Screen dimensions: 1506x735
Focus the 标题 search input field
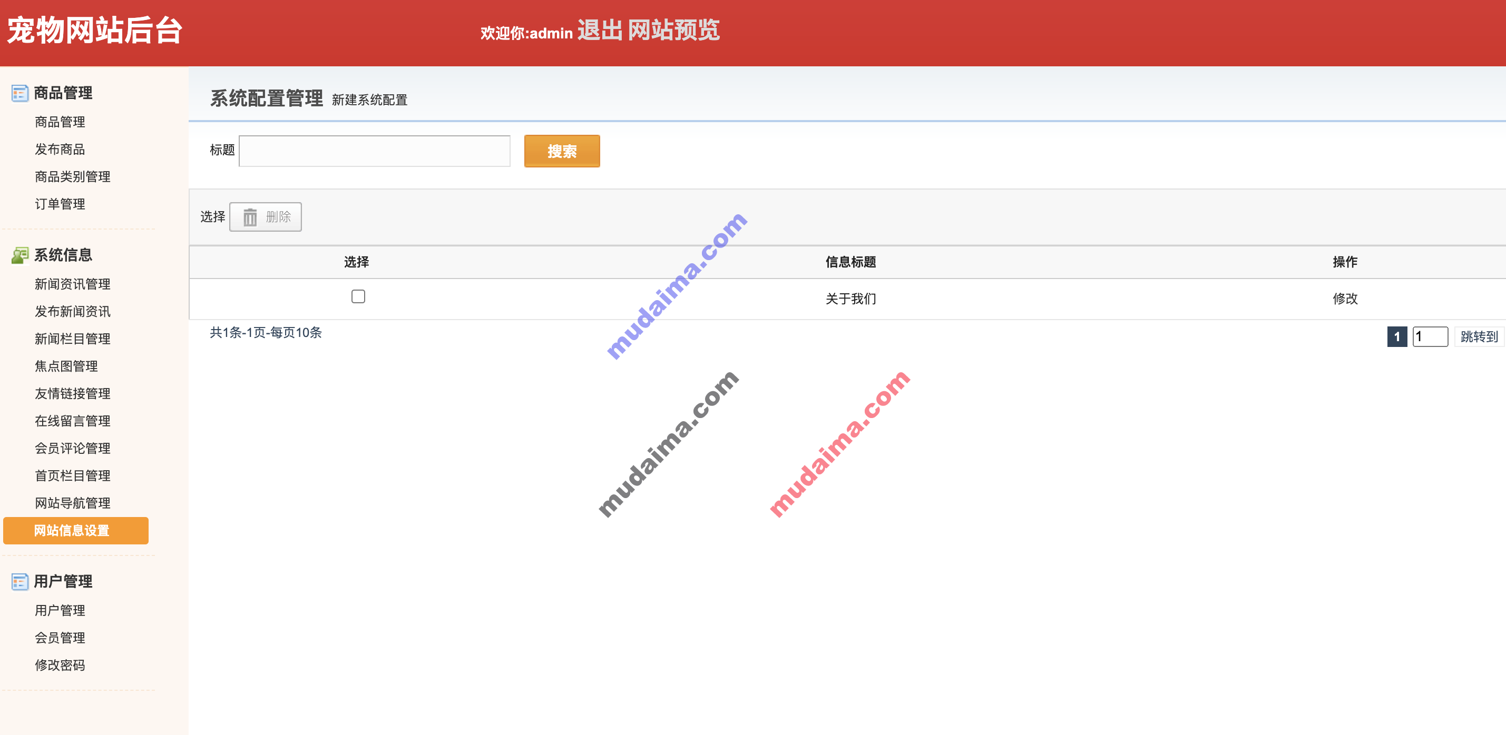pyautogui.click(x=375, y=151)
